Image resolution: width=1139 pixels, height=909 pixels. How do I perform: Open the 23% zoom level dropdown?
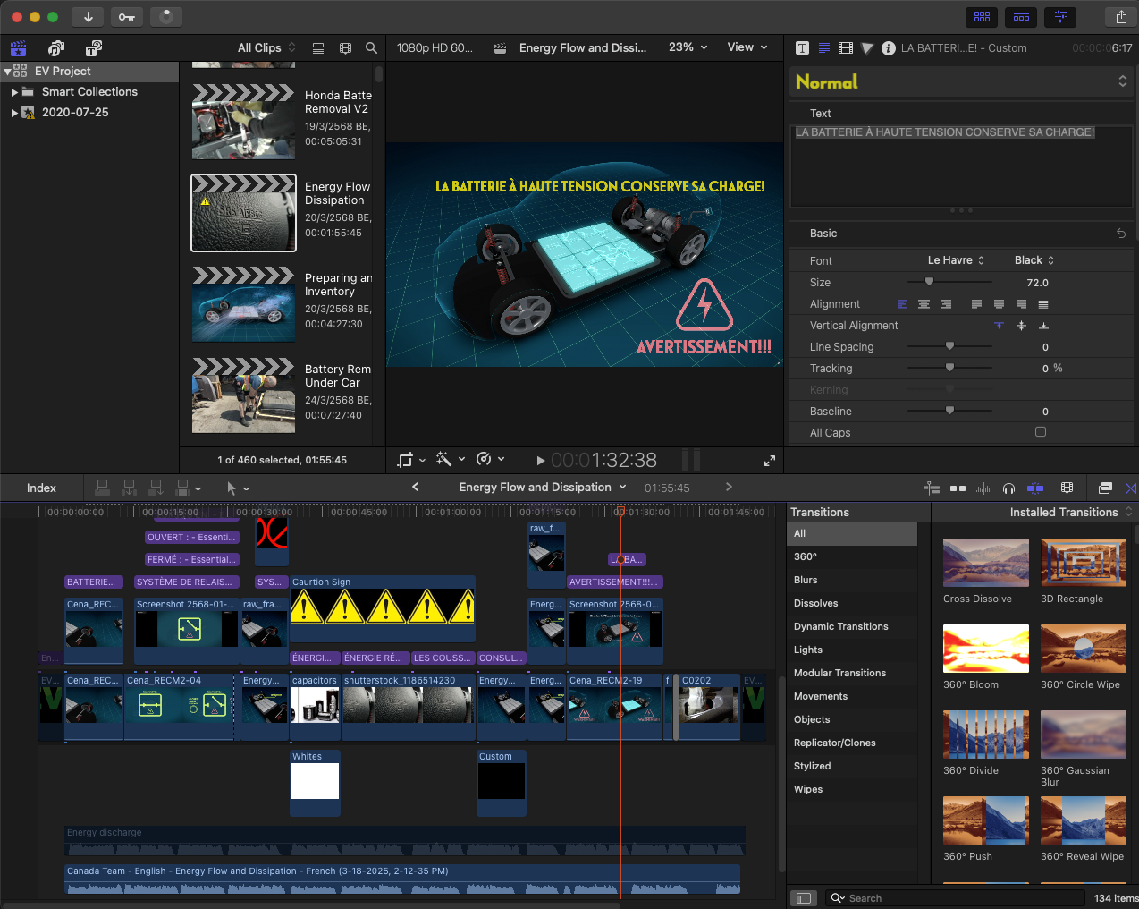click(688, 47)
